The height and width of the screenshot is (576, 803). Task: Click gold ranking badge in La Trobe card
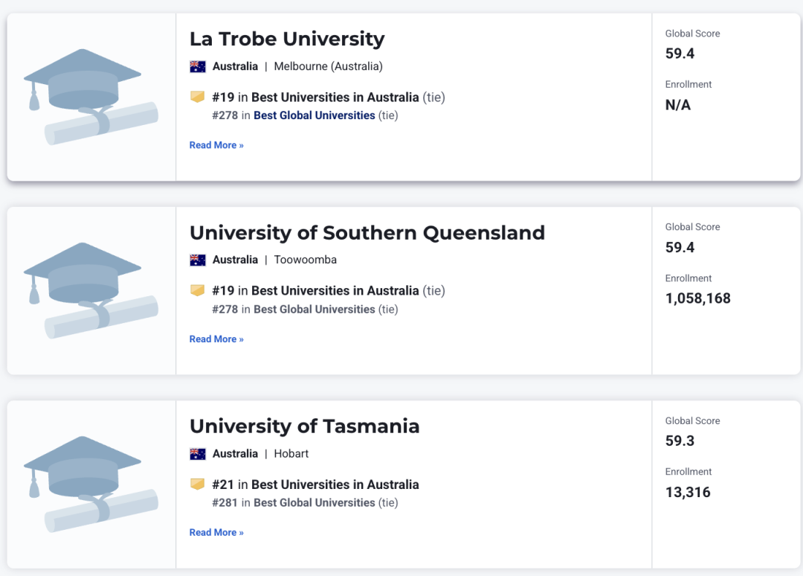pos(197,96)
